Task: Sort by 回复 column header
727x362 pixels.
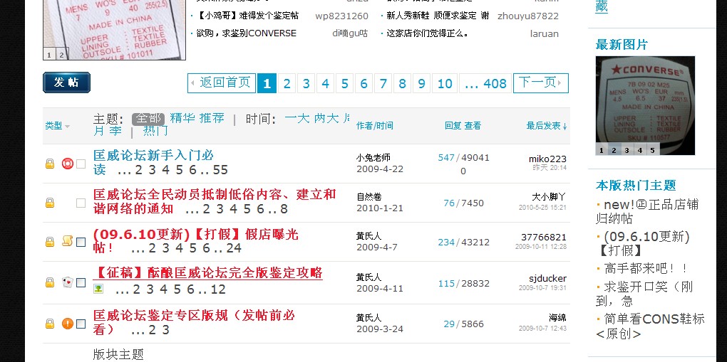Action: tap(453, 126)
